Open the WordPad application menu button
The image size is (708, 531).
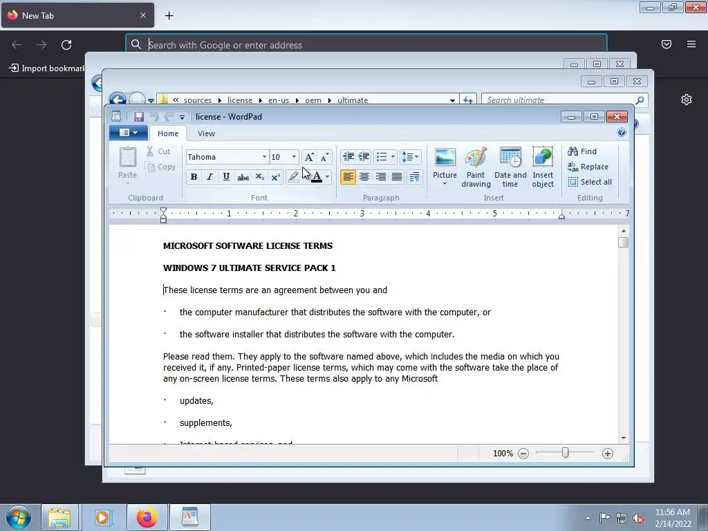point(128,133)
